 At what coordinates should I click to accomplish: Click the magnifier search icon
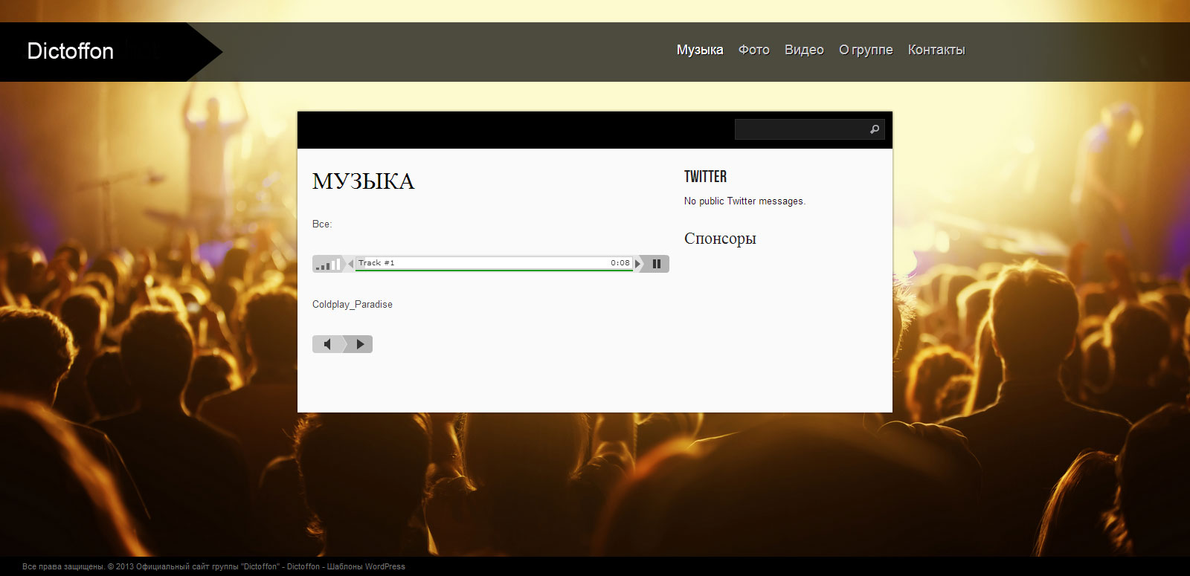coord(875,129)
